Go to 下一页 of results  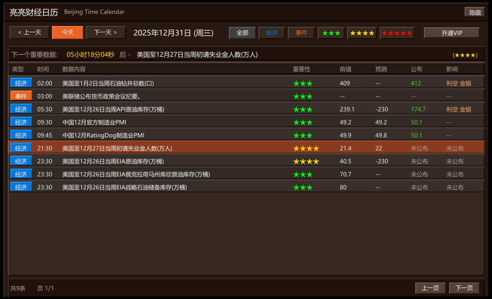click(x=464, y=288)
